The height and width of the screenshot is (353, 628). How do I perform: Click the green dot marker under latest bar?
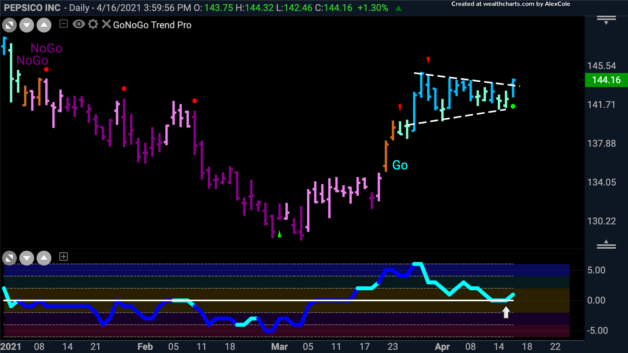coord(513,106)
